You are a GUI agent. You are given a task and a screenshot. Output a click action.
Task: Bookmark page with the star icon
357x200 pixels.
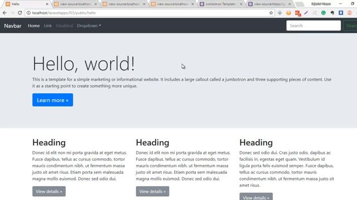tap(271, 13)
